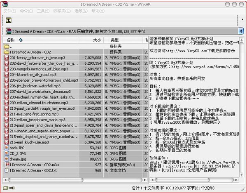This screenshot has width=247, height=193.
Task: Select row 215-eric_tingstad_and_nancy_rumbel
Action: pos(75,137)
